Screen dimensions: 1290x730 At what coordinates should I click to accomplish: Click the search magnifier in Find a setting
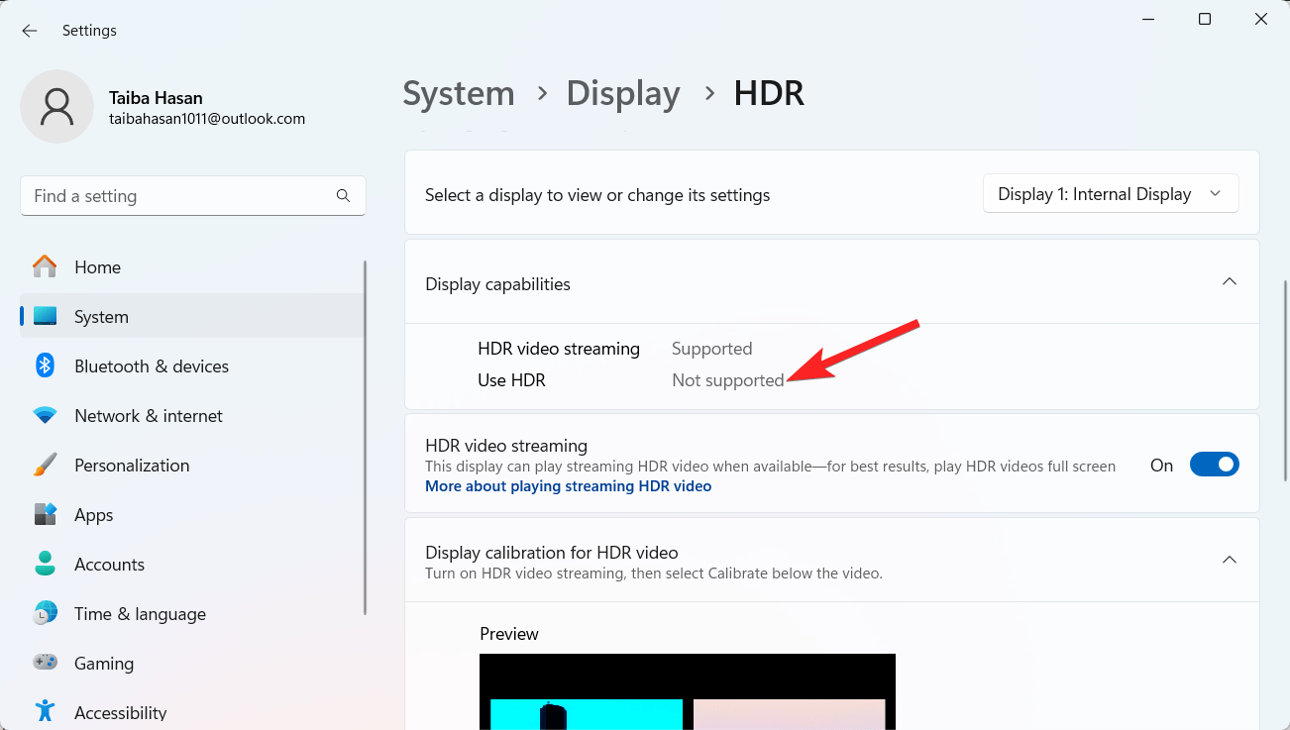click(x=343, y=195)
